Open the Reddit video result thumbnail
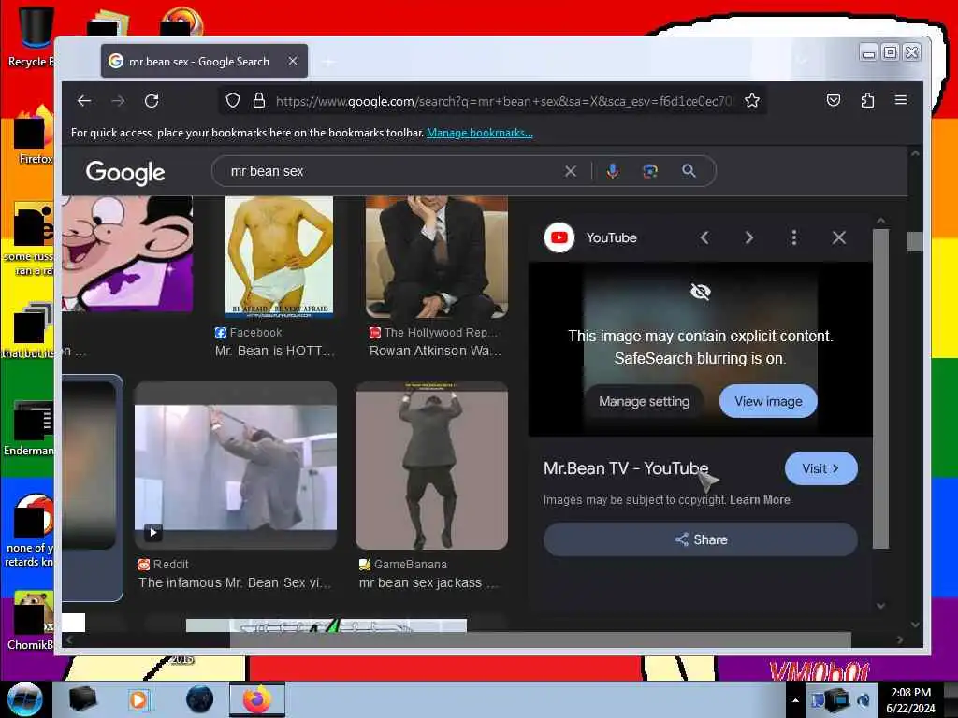This screenshot has width=958, height=718. (x=235, y=466)
